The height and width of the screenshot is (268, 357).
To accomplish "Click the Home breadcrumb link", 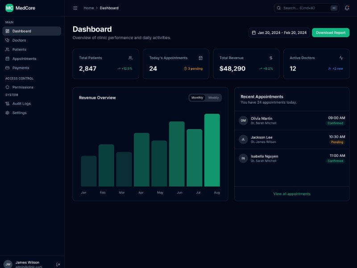I will pyautogui.click(x=89, y=8).
